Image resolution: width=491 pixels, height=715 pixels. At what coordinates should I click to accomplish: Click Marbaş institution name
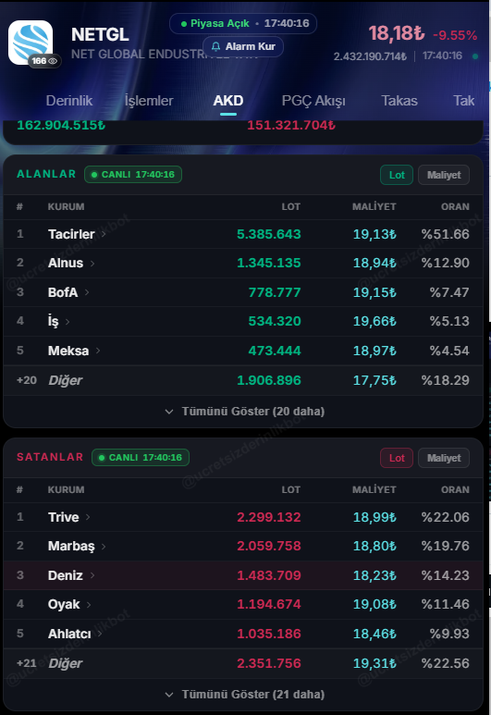click(x=71, y=547)
